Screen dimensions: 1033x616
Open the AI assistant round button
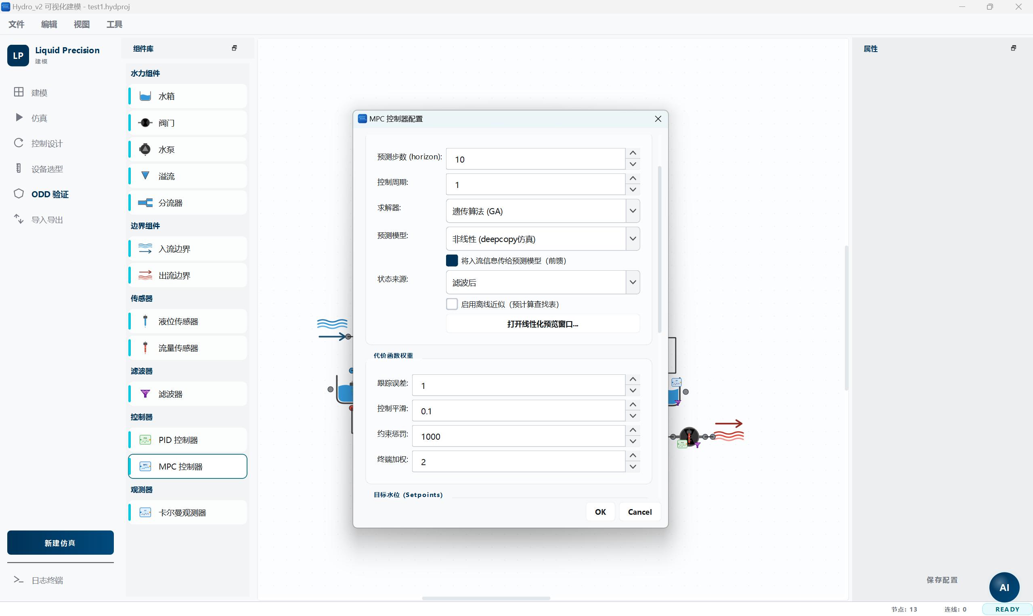coord(1004,587)
